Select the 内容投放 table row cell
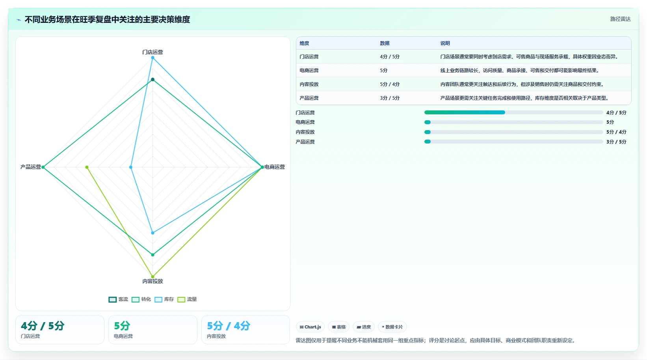The width and height of the screenshot is (647, 360). (309, 84)
